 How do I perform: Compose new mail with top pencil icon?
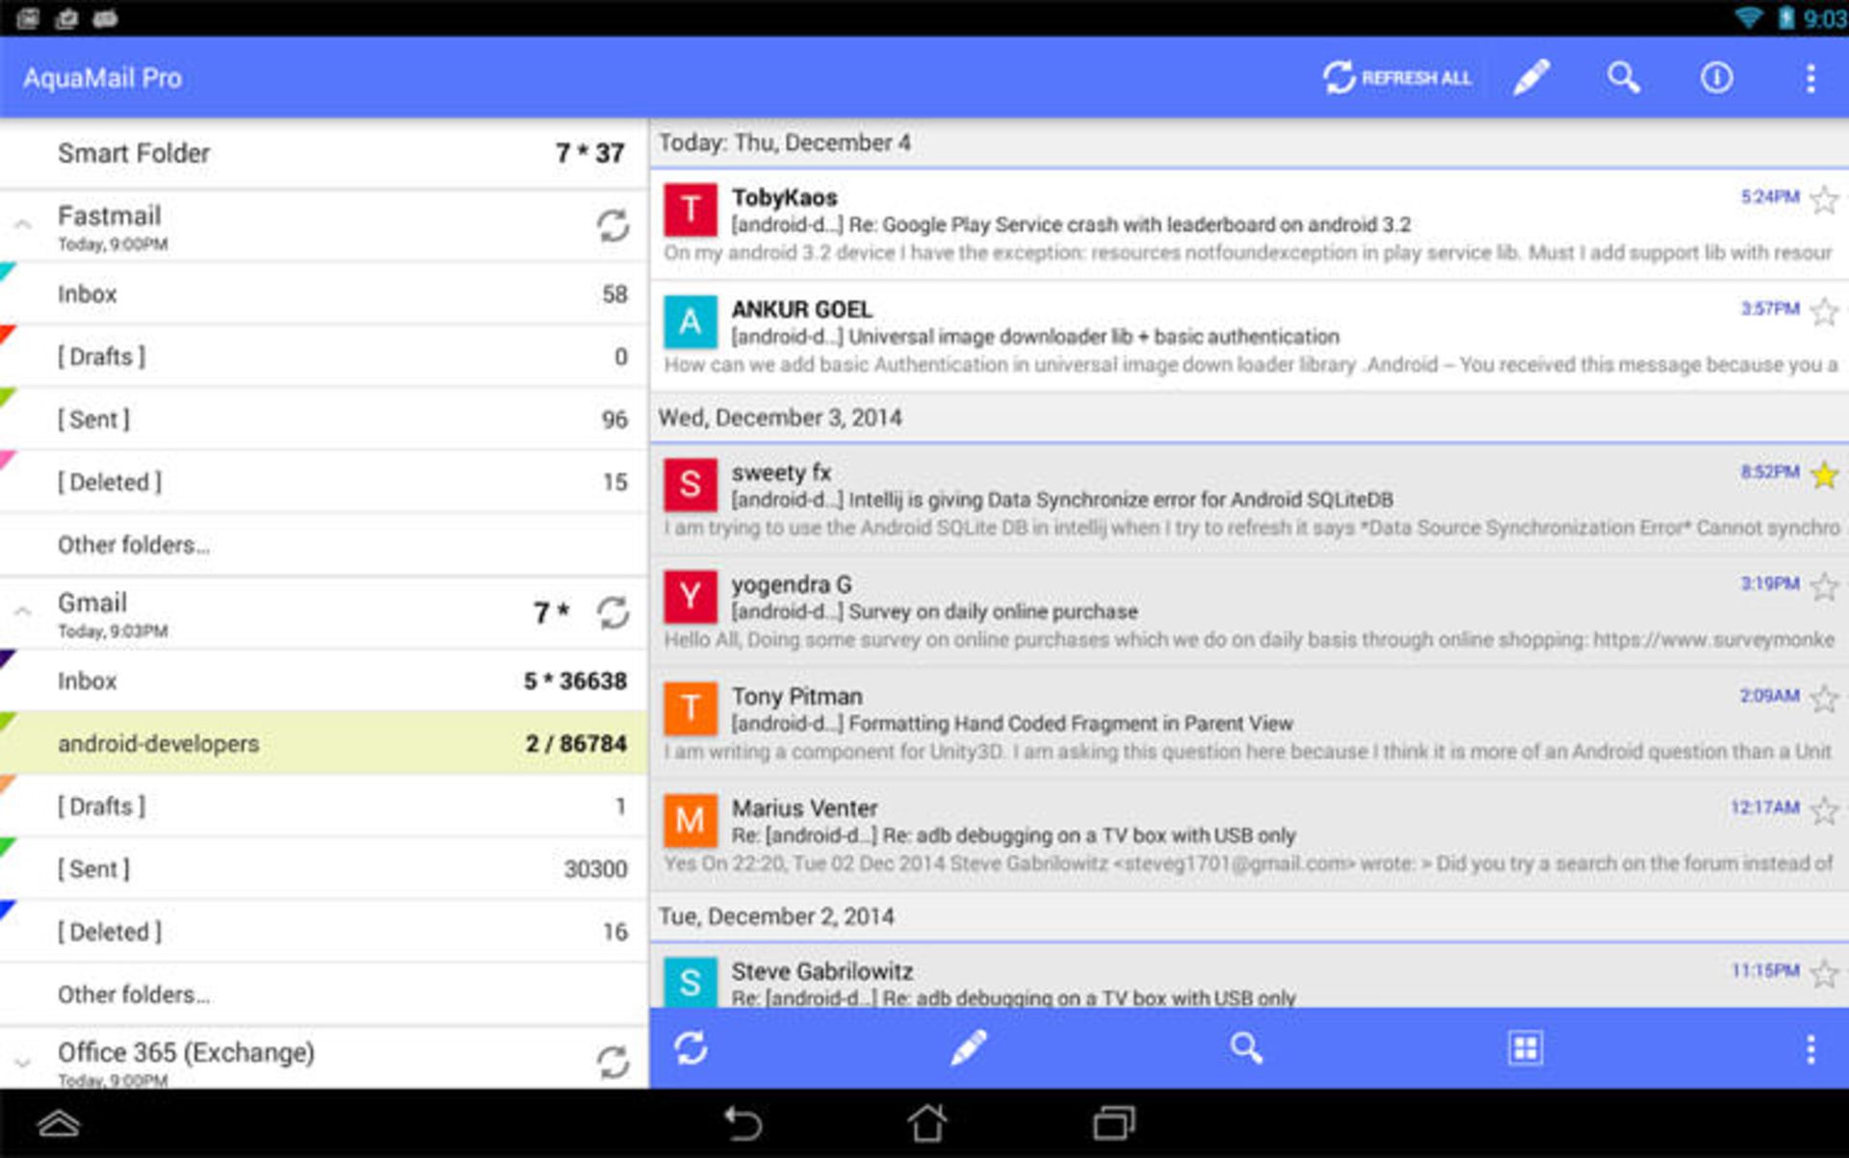tap(1531, 77)
